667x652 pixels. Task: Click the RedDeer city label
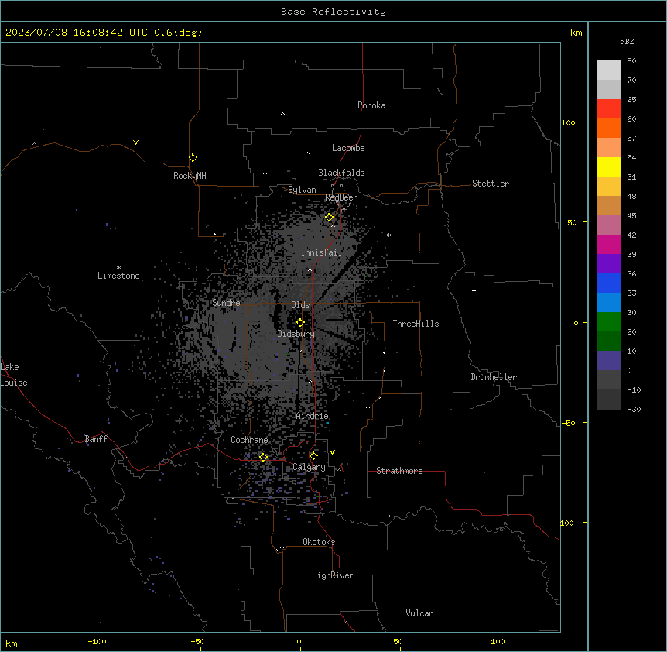(x=340, y=197)
